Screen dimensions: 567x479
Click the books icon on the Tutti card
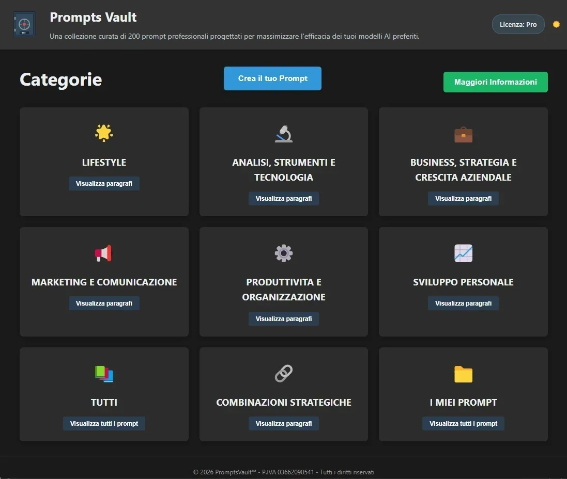(x=104, y=373)
